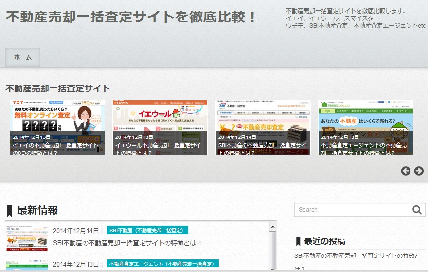428x272 pixels.
Task: Click the scroll up arrow of news list
Action: [x=273, y=227]
